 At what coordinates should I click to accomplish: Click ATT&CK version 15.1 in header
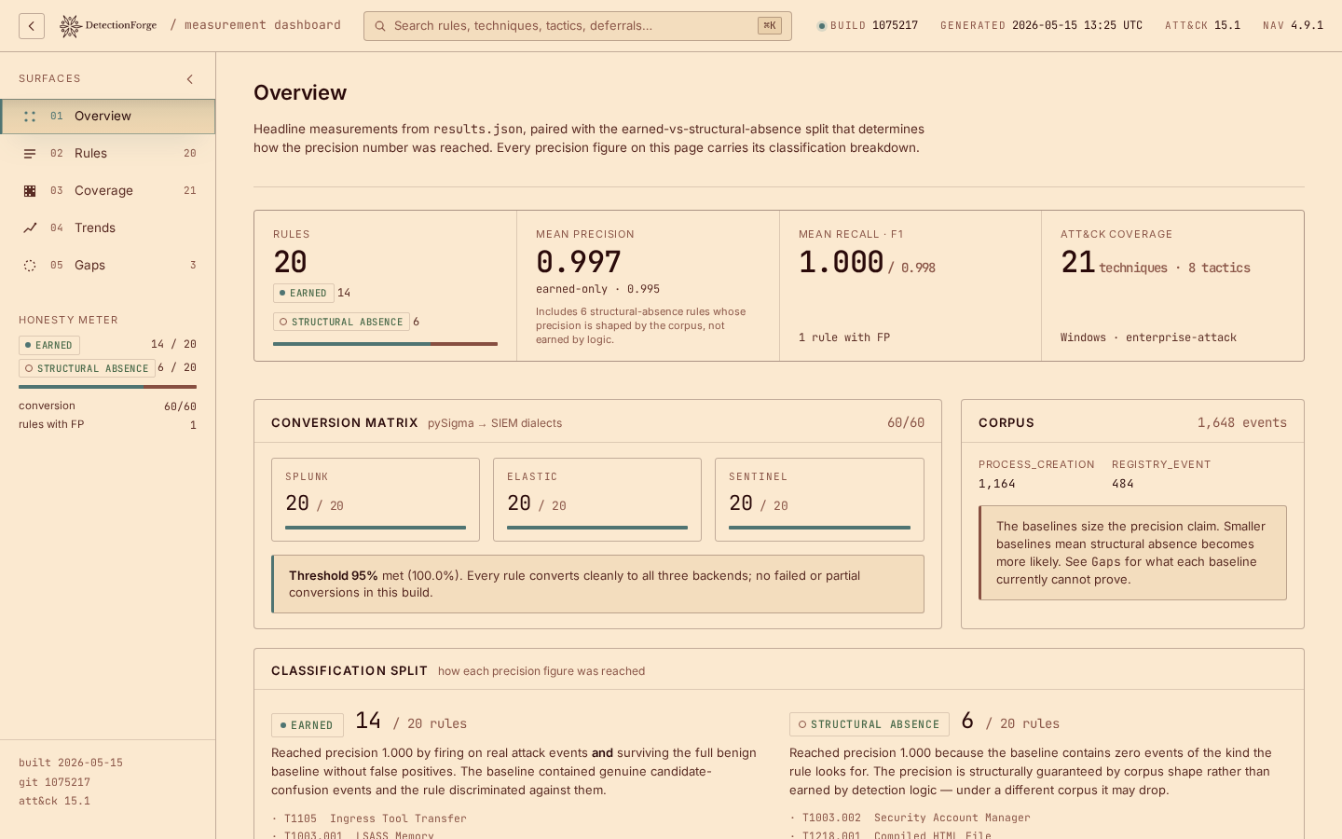pyautogui.click(x=1227, y=26)
